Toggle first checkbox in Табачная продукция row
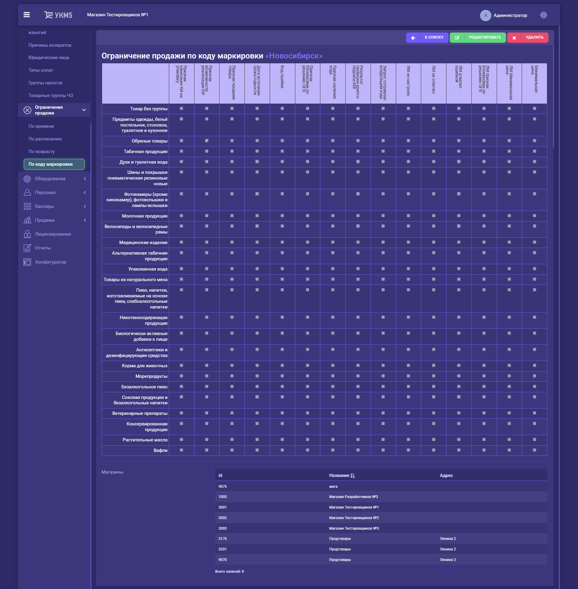Image resolution: width=578 pixels, height=589 pixels. 181,151
